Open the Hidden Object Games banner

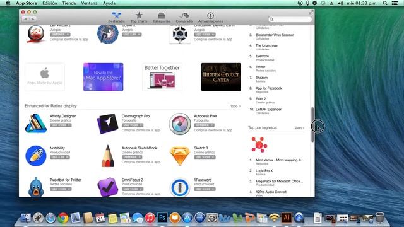click(221, 77)
